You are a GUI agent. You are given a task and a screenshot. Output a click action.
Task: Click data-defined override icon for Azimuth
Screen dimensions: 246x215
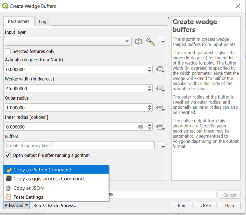160,70
